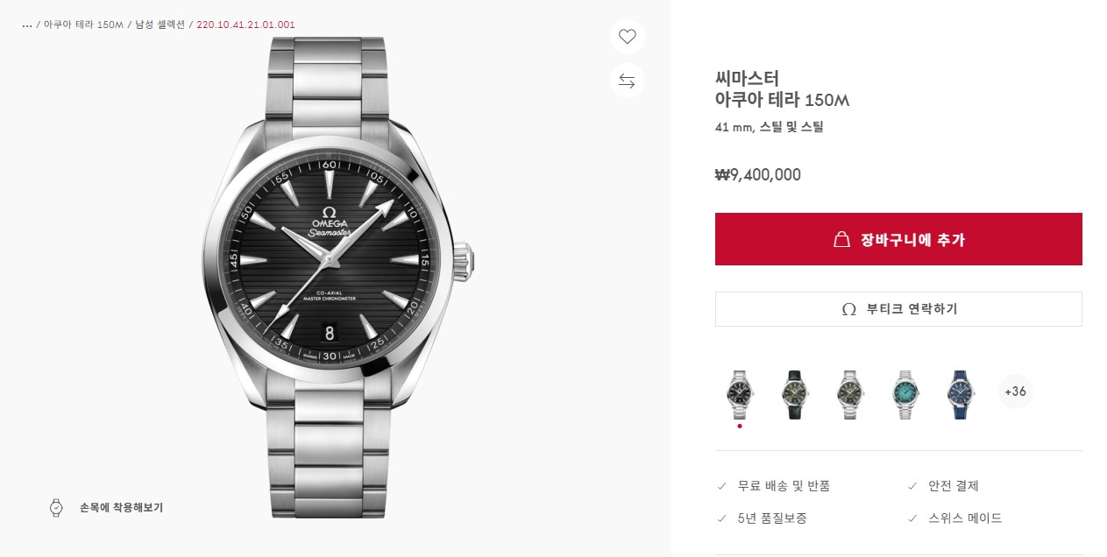The height and width of the screenshot is (557, 1107).
Task: Add the watch to the wishlist with the heart icon
Action: coord(627,37)
